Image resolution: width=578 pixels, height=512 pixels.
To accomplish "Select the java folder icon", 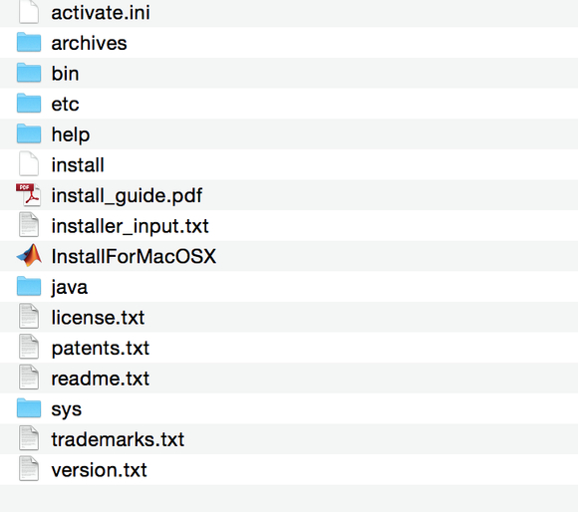I will tap(29, 286).
